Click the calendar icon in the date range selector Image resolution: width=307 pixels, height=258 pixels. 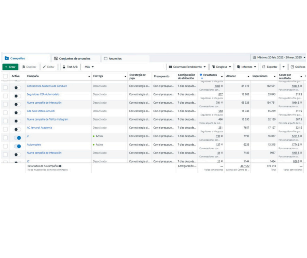point(254,57)
